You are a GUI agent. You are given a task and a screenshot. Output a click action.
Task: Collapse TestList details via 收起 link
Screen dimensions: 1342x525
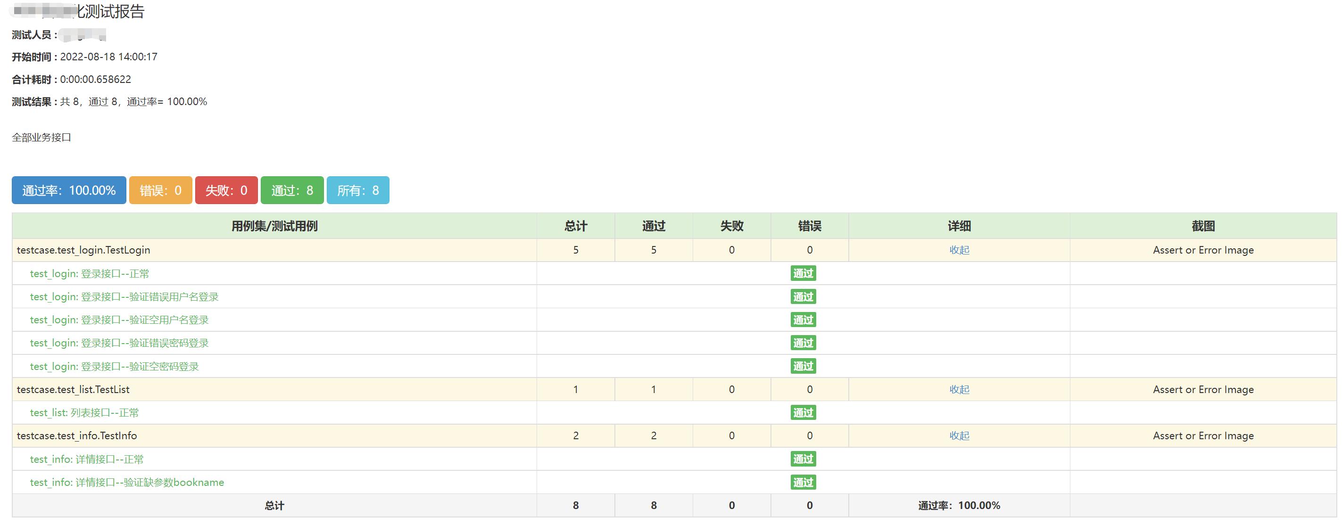point(959,390)
